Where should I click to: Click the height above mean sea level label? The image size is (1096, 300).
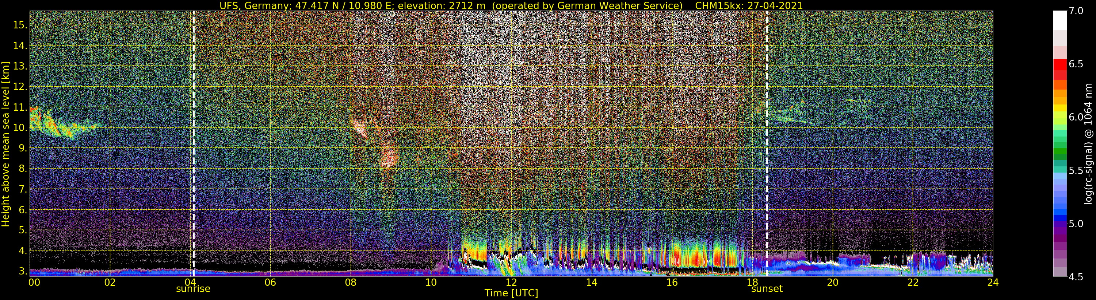(6, 144)
